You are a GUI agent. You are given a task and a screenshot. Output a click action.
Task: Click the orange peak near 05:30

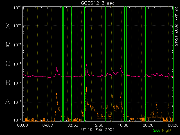[x=57, y=94]
